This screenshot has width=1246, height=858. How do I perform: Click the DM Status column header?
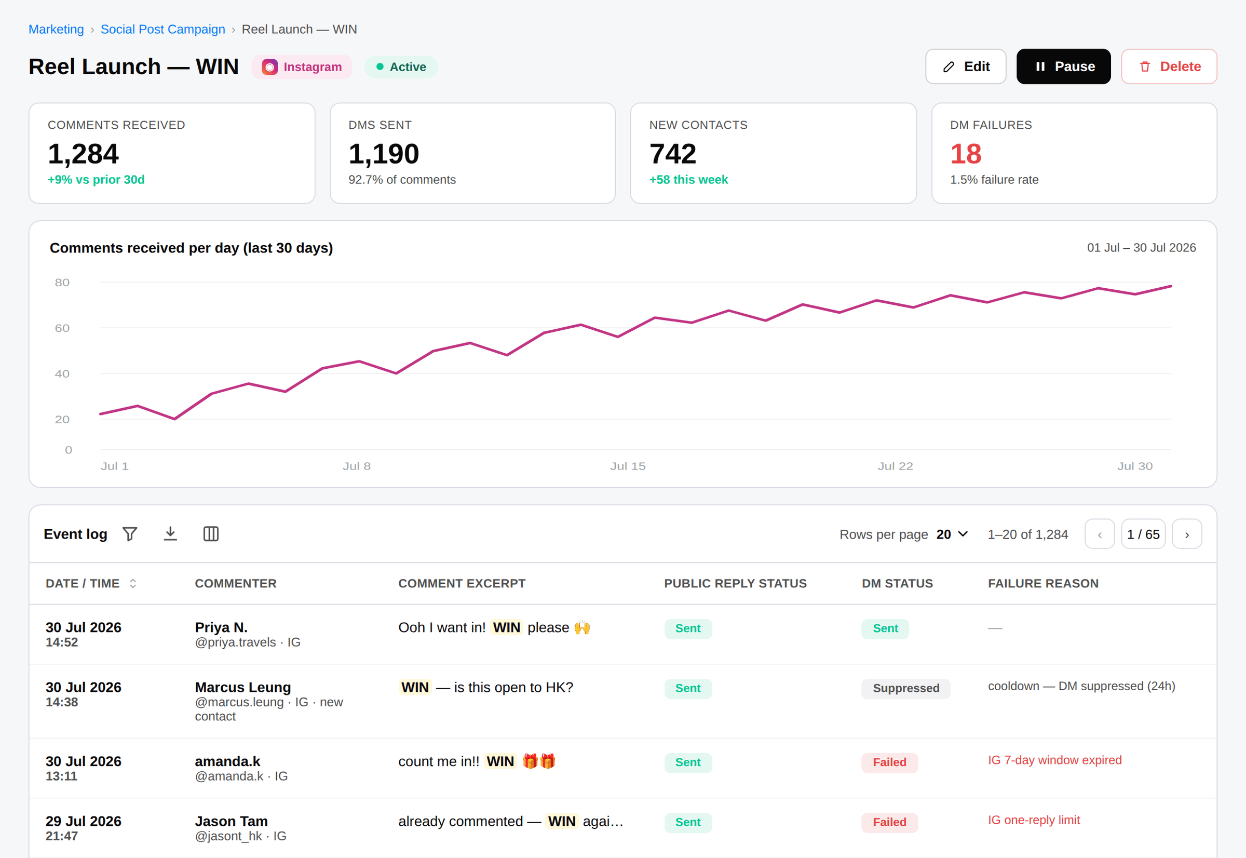tap(897, 583)
